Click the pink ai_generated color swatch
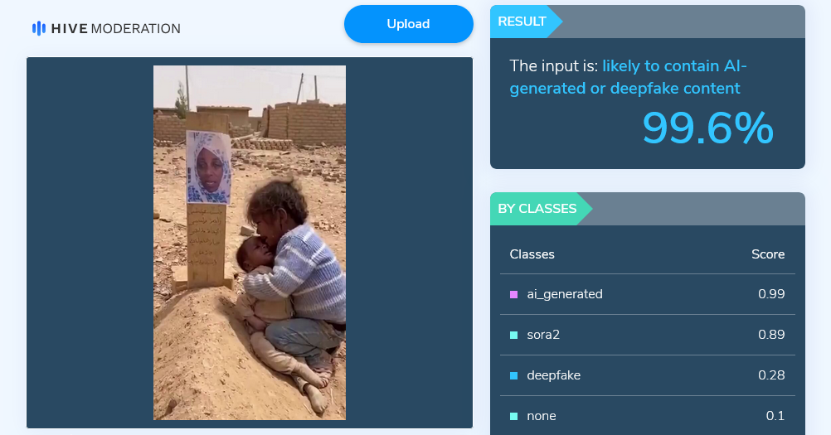The height and width of the screenshot is (435, 831). point(513,294)
